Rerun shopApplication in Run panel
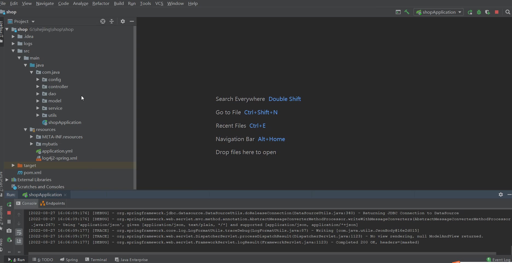The width and height of the screenshot is (512, 263). tap(9, 204)
